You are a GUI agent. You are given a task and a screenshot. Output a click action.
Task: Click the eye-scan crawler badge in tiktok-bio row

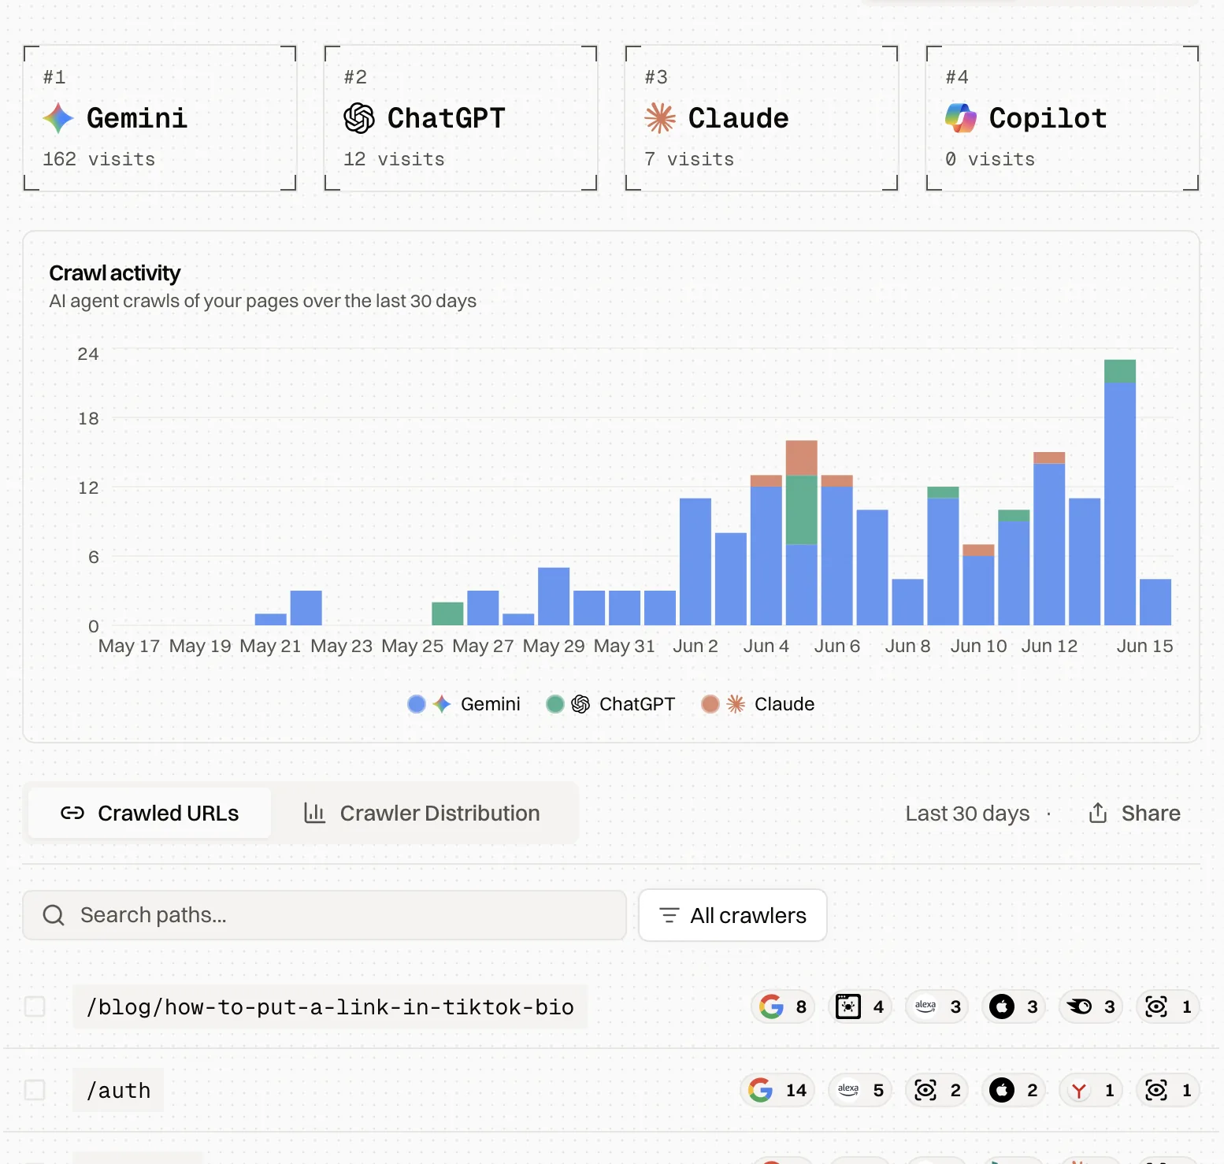pos(1169,1006)
